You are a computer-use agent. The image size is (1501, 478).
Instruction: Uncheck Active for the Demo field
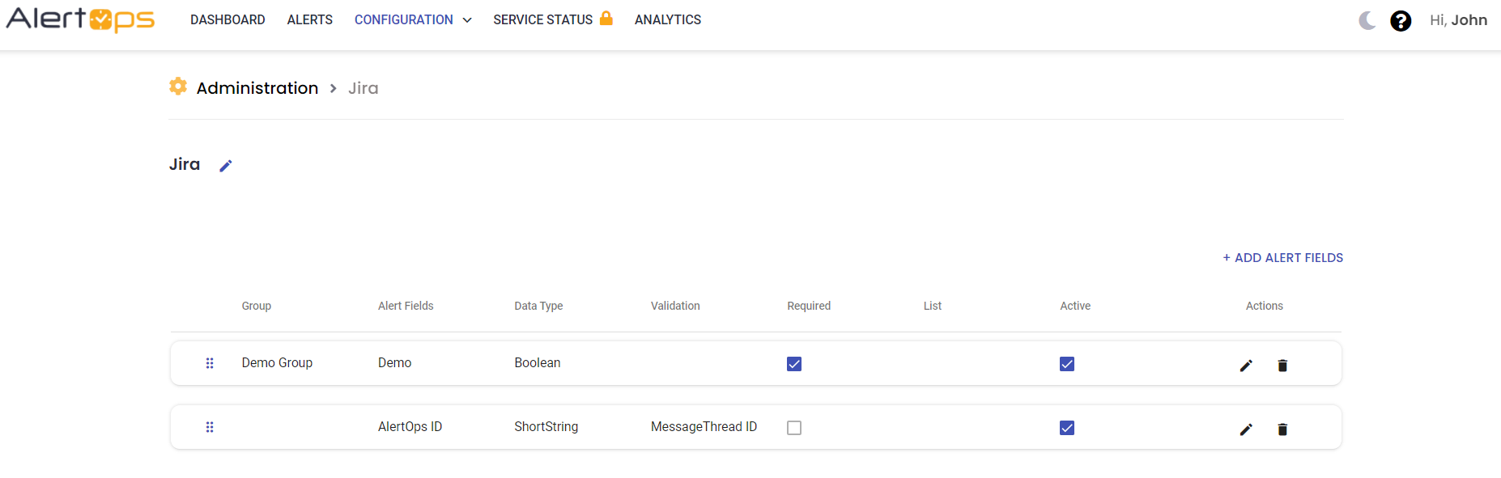pyautogui.click(x=1067, y=364)
